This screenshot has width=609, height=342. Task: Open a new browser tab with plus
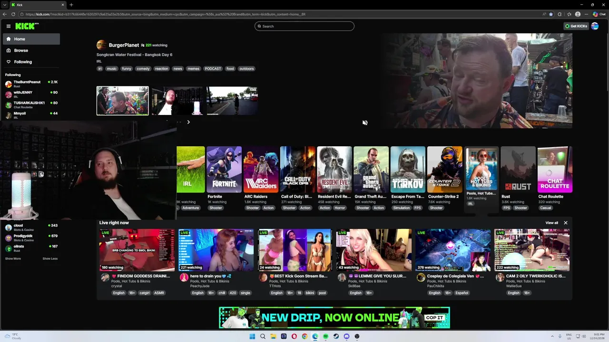click(71, 5)
